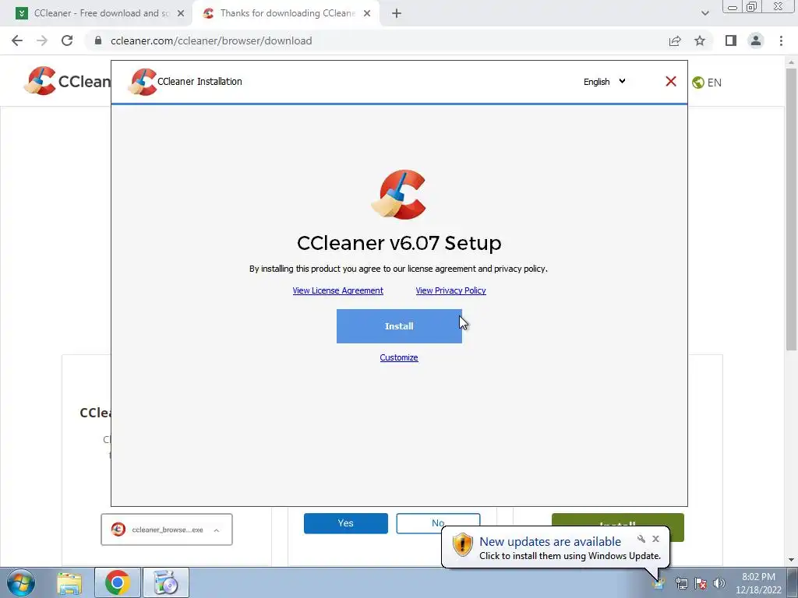The height and width of the screenshot is (598, 798).
Task: Open a new browser tab
Action: coord(397,14)
